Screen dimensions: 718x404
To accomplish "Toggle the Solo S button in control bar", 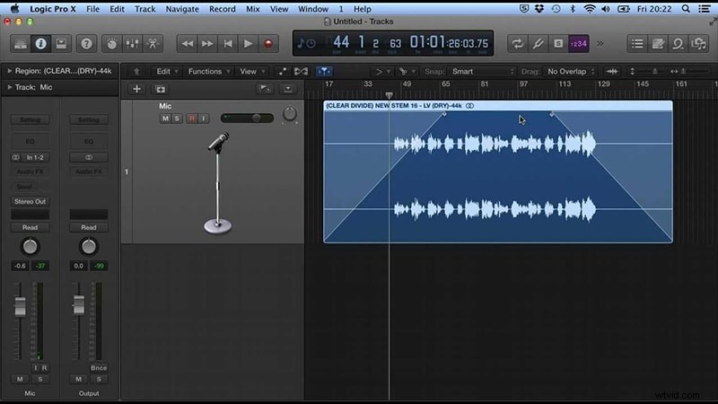I will pyautogui.click(x=557, y=43).
